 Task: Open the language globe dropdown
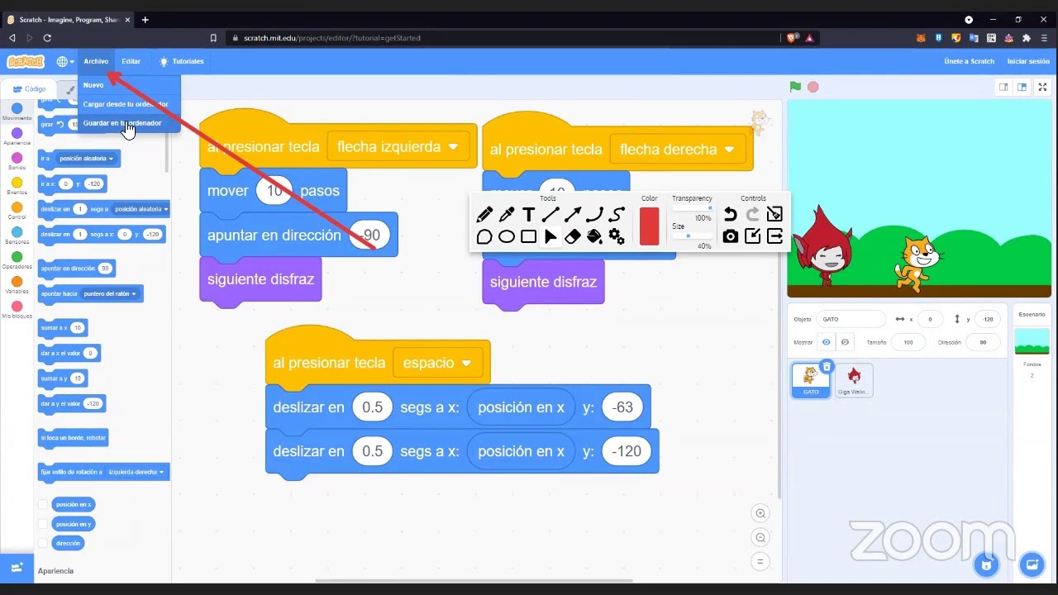click(x=64, y=61)
